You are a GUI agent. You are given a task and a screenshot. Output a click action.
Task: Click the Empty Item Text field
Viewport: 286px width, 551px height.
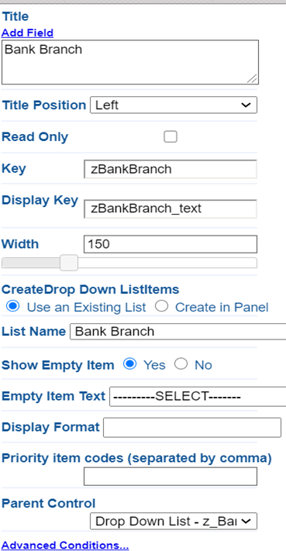[x=198, y=396]
